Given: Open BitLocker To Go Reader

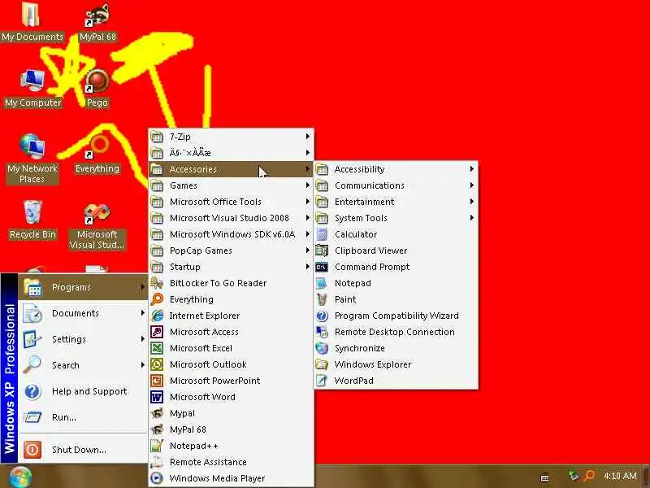Looking at the screenshot, I should 231,283.
